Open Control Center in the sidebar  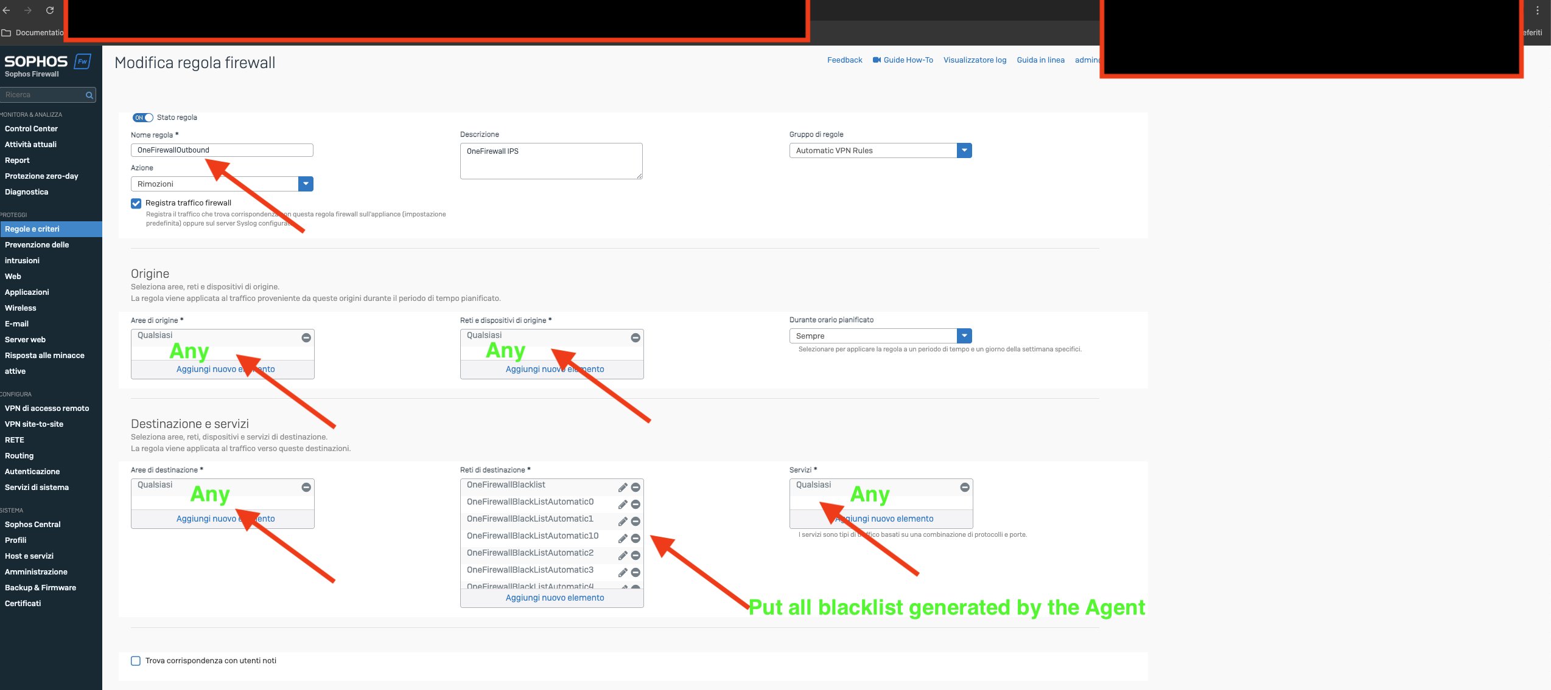click(31, 129)
